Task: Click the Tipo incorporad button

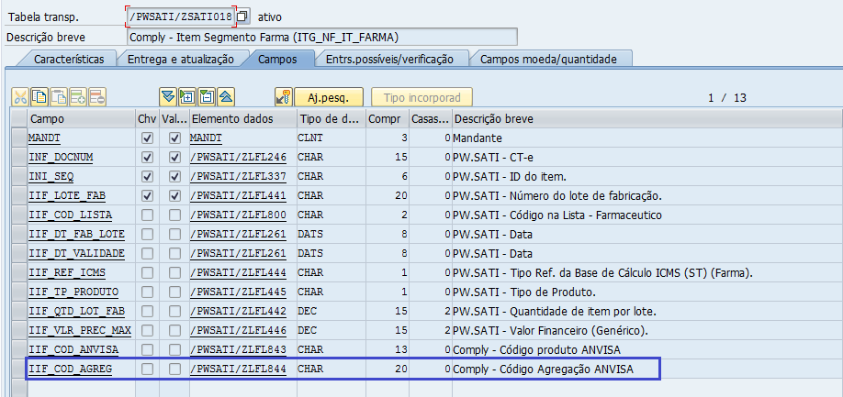Action: (x=421, y=97)
